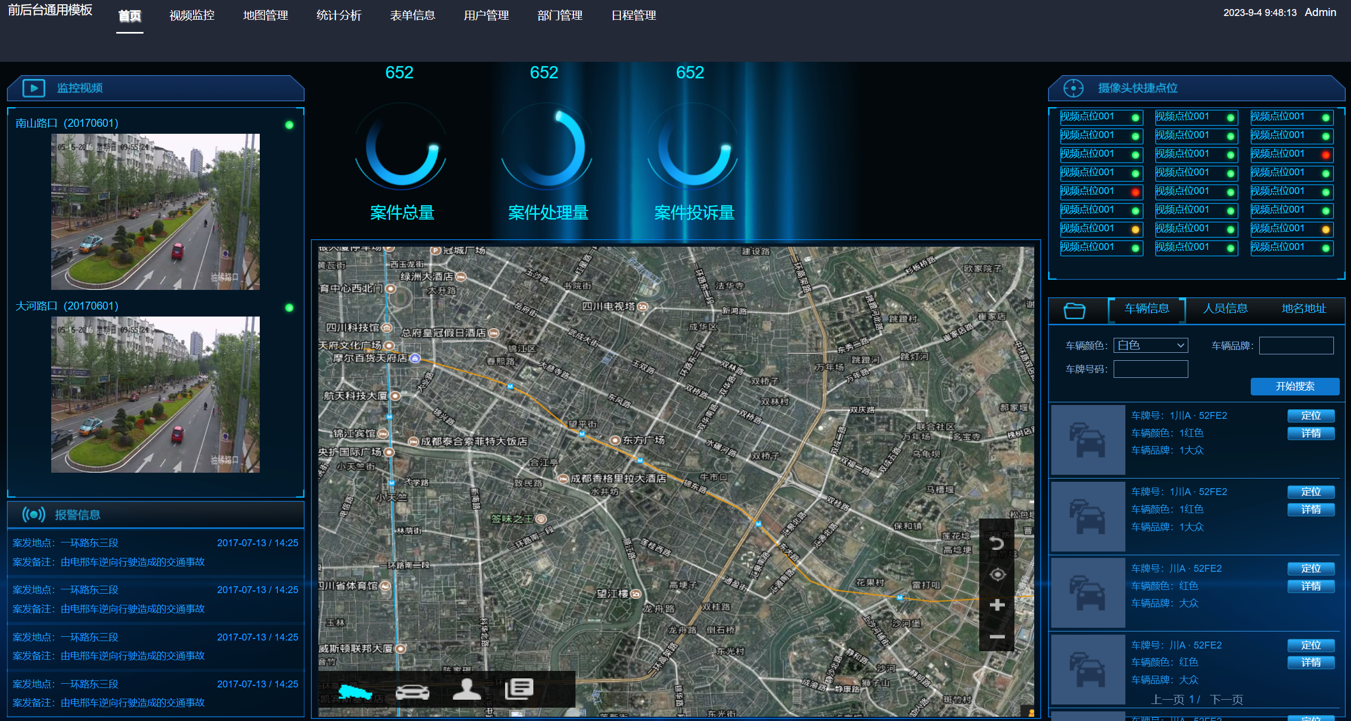Click the 签味之王 map marker

(541, 519)
